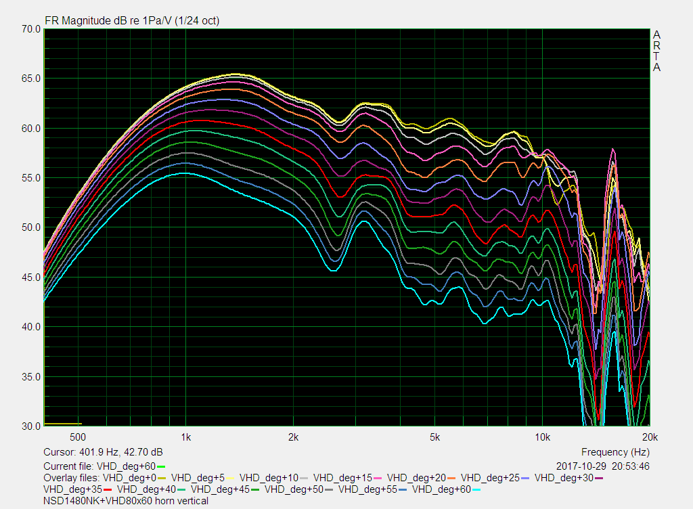
Task: Click the 65.0 y-axis value
Action: [x=31, y=79]
